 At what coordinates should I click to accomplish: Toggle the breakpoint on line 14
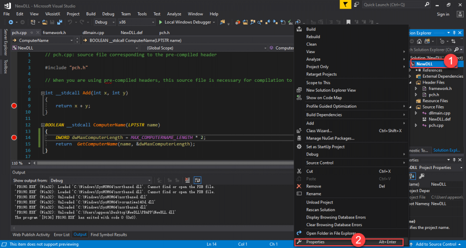tap(14, 137)
